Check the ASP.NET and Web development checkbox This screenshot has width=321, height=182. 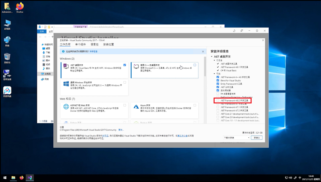(125, 105)
